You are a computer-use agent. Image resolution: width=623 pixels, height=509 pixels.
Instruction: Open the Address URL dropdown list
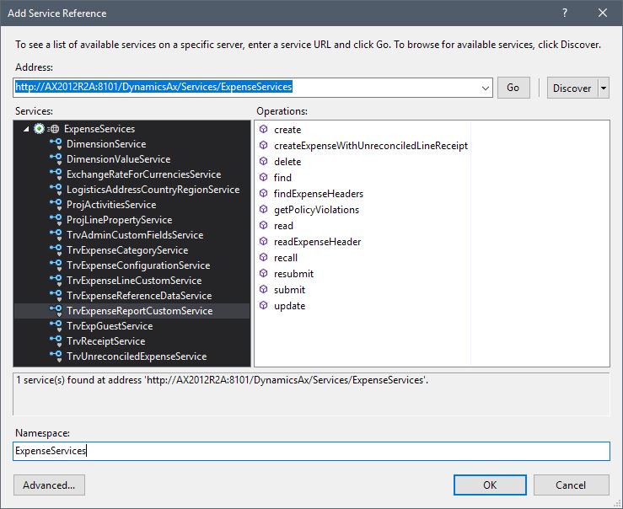tap(485, 88)
